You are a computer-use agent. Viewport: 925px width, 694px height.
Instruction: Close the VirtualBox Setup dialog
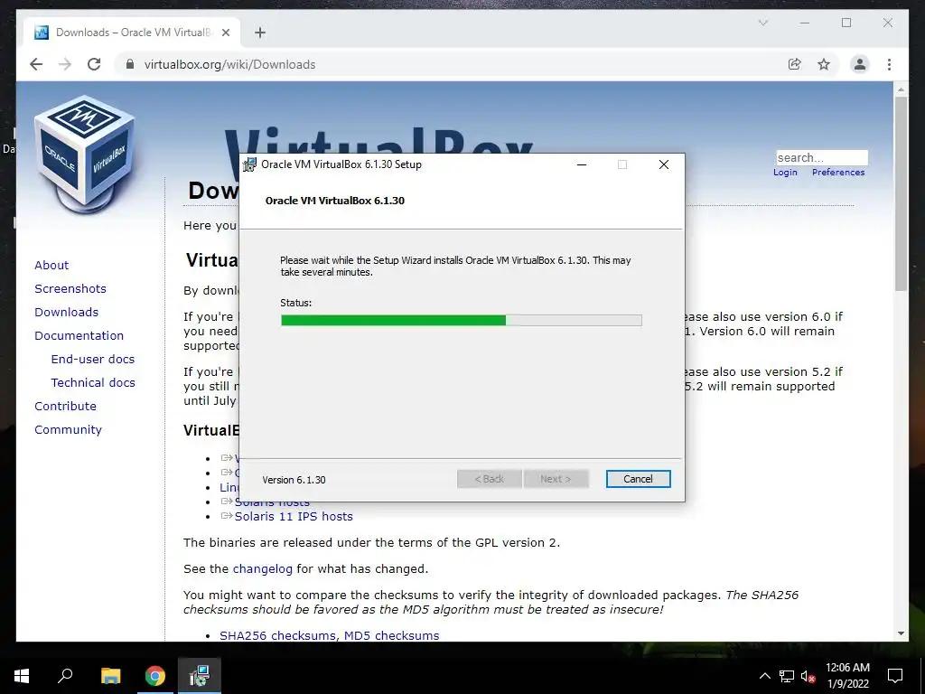664,164
